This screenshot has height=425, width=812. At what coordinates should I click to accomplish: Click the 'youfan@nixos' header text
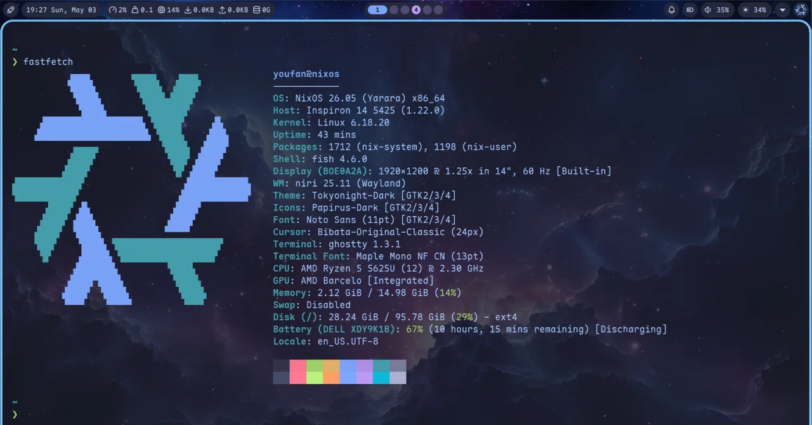point(306,74)
